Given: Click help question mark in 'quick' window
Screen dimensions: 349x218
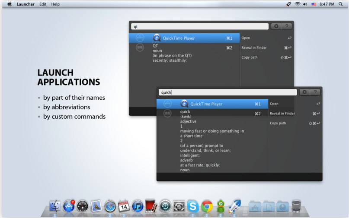Looking at the screenshot, I should [315, 92].
